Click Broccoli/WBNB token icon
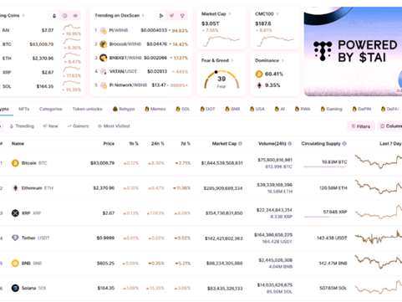This screenshot has height=302, width=402. coord(104,44)
